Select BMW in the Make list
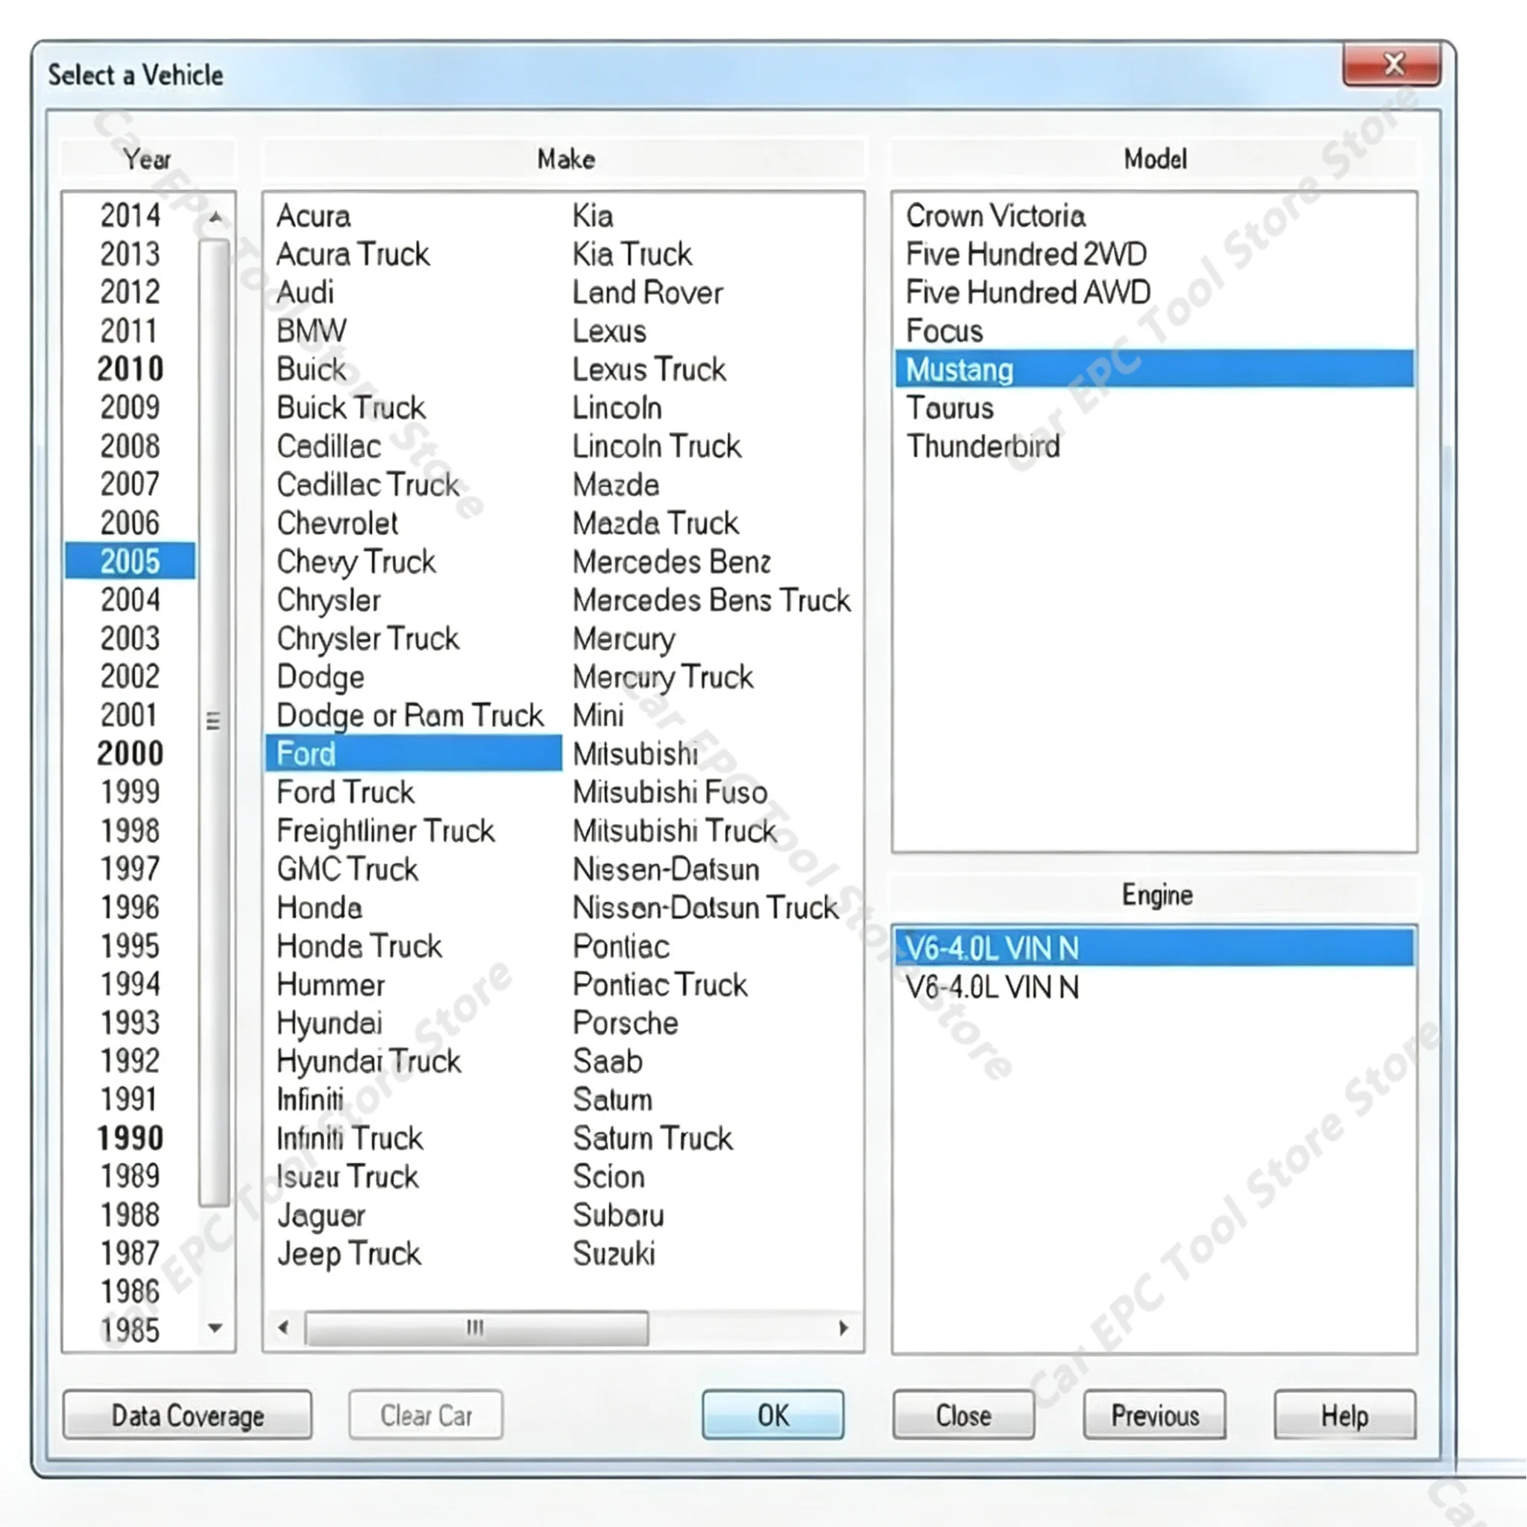This screenshot has height=1527, width=1527. coord(312,330)
